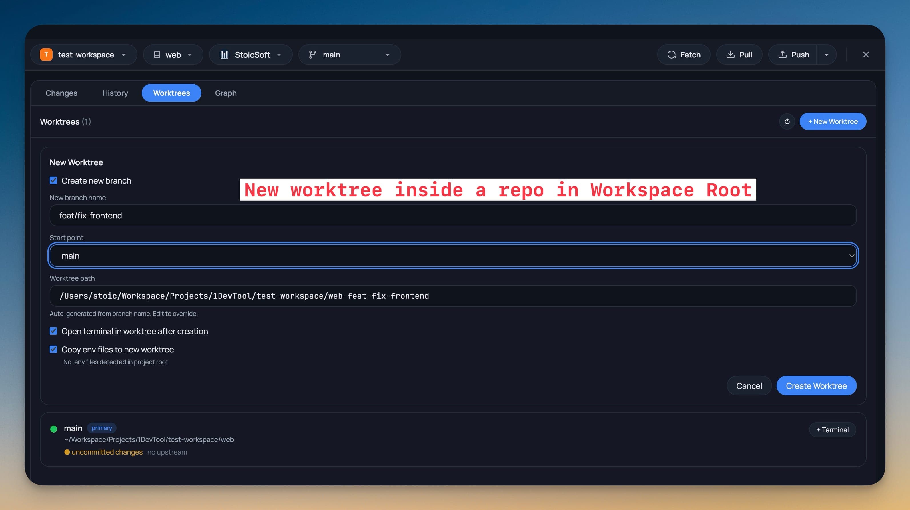This screenshot has width=910, height=510.
Task: Click the Auto-generated from branch name hint
Action: tap(124, 314)
